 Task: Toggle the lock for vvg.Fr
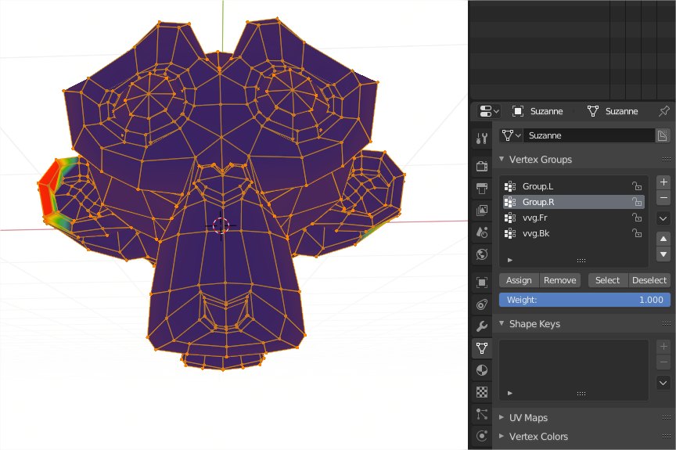tap(637, 218)
